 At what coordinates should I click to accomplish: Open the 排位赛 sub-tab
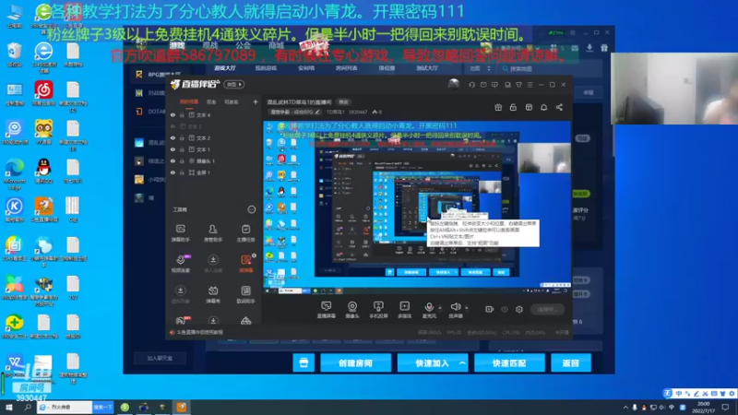tap(387, 68)
